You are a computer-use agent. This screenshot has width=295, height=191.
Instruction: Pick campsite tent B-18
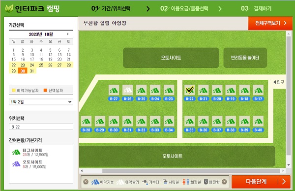tap(244, 90)
